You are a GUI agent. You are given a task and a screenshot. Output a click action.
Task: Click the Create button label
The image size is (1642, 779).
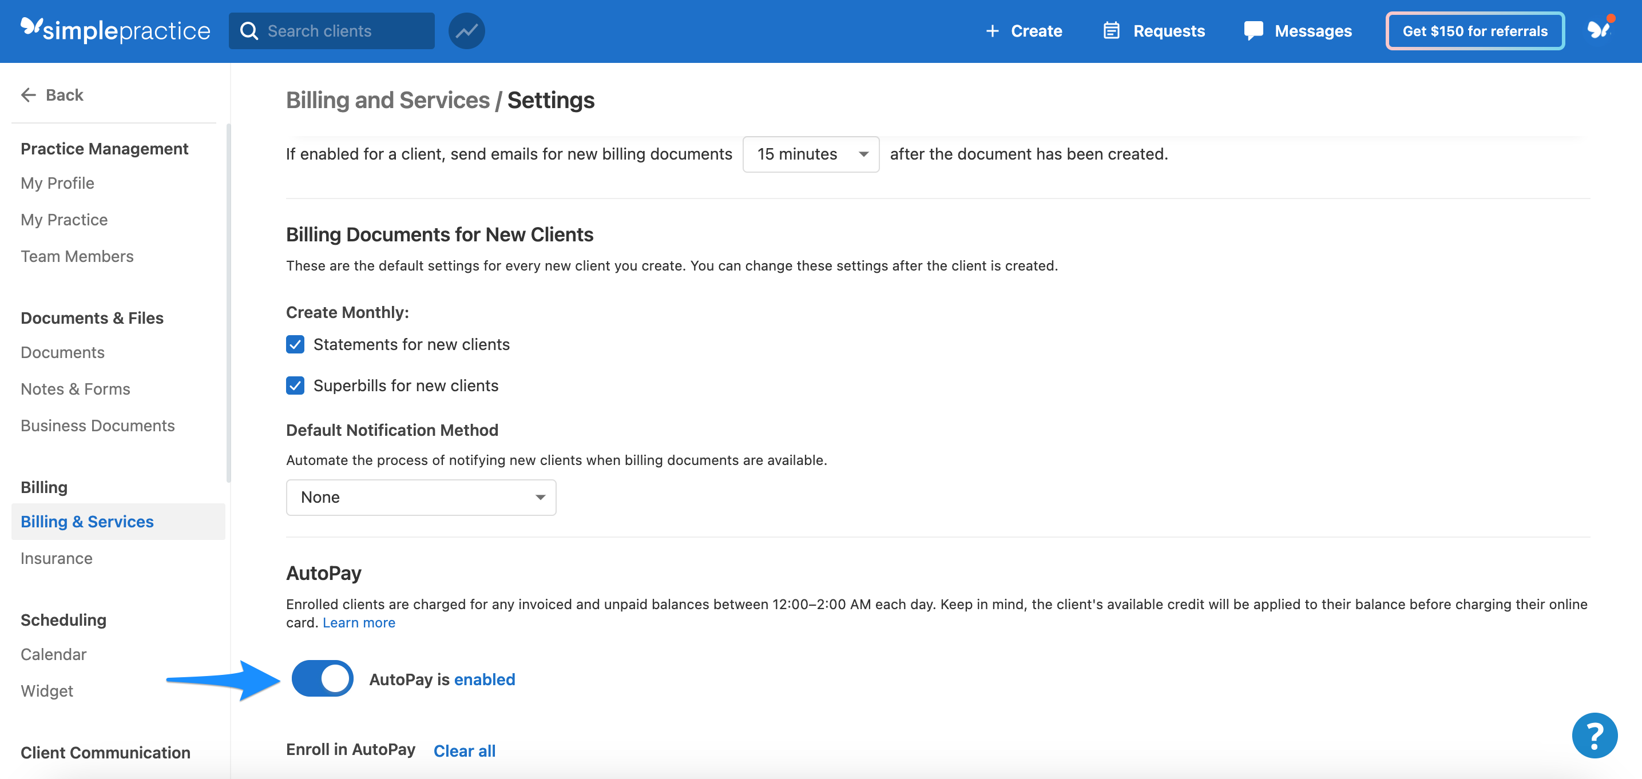tap(1037, 30)
